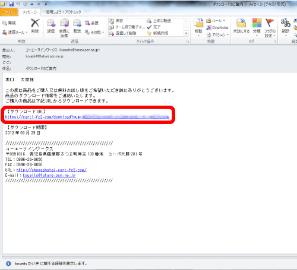Expand the Quick Steps gallery arrow
This screenshot has height=270, width=297.
point(186,34)
